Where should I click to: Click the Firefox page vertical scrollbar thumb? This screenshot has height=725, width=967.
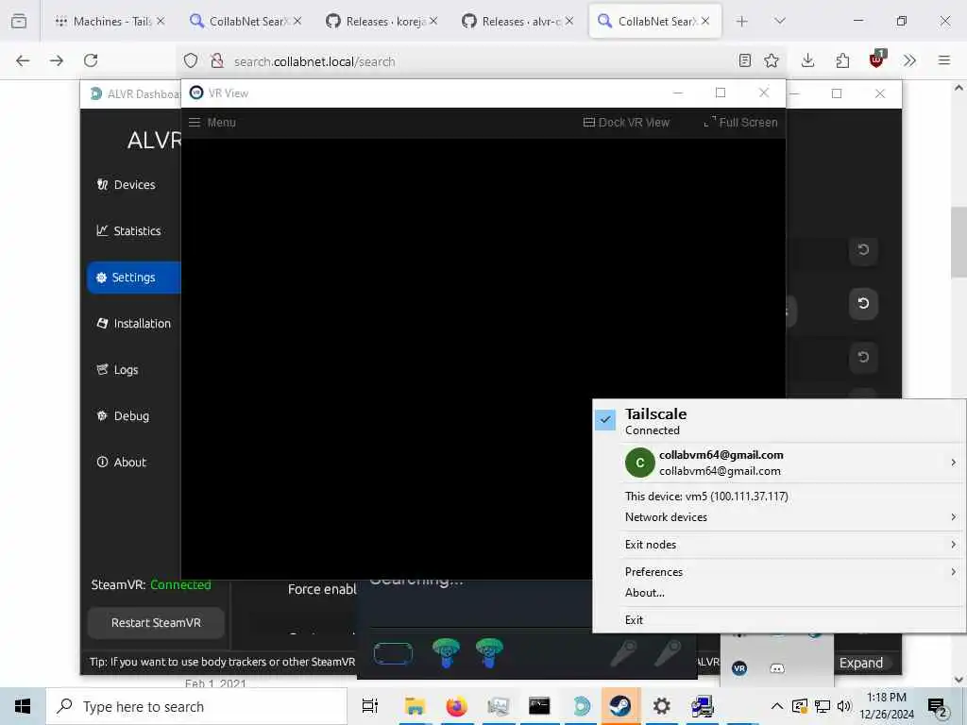959,242
